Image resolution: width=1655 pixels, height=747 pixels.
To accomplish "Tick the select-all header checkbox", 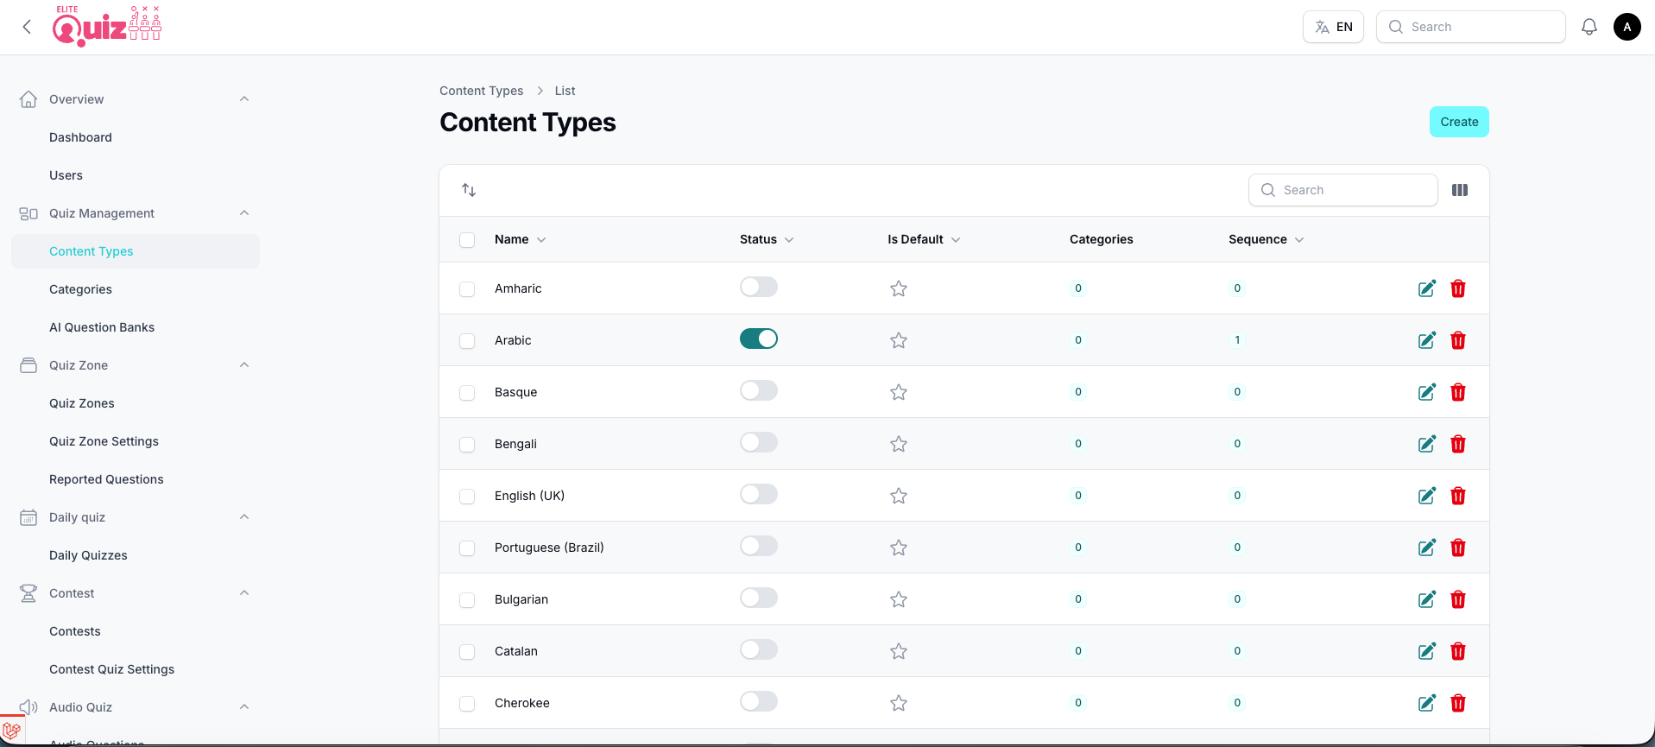I will pyautogui.click(x=467, y=240).
